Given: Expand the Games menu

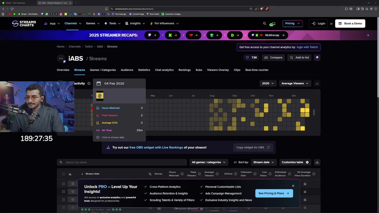Looking at the screenshot, I should [93, 23].
